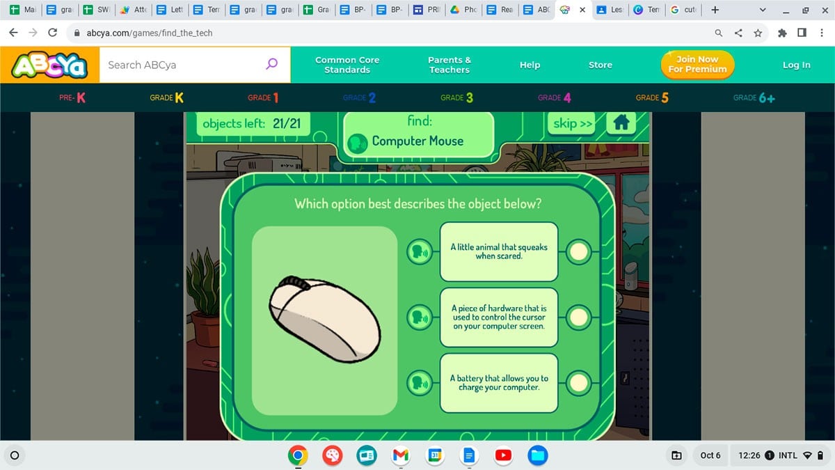Switch to the GRADE 3 tab
Viewport: 835px width, 470px height.
click(x=456, y=97)
